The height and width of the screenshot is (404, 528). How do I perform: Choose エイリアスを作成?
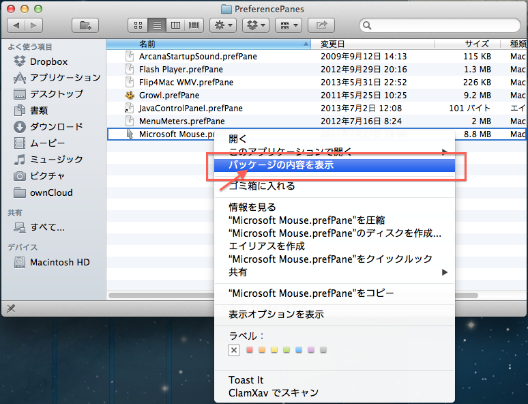pyautogui.click(x=334, y=246)
